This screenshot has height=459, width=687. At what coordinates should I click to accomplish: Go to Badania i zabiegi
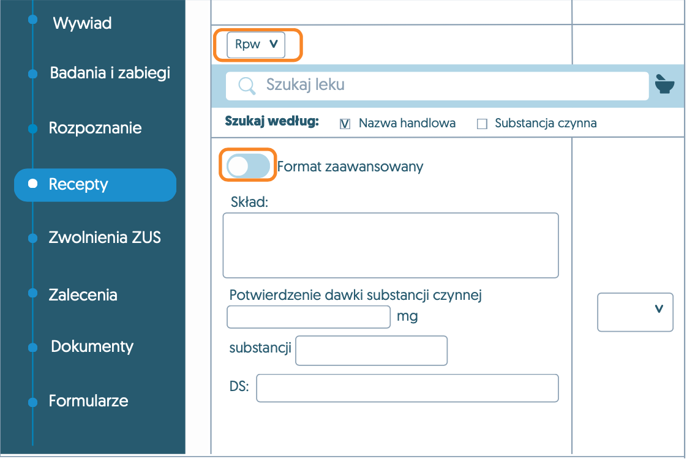coord(110,73)
